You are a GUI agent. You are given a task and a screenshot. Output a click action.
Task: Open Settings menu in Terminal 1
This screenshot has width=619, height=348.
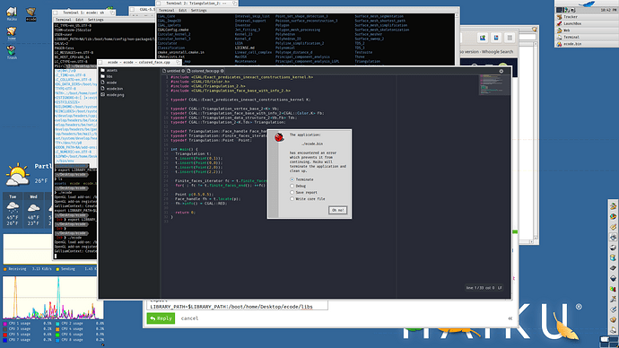[95, 20]
